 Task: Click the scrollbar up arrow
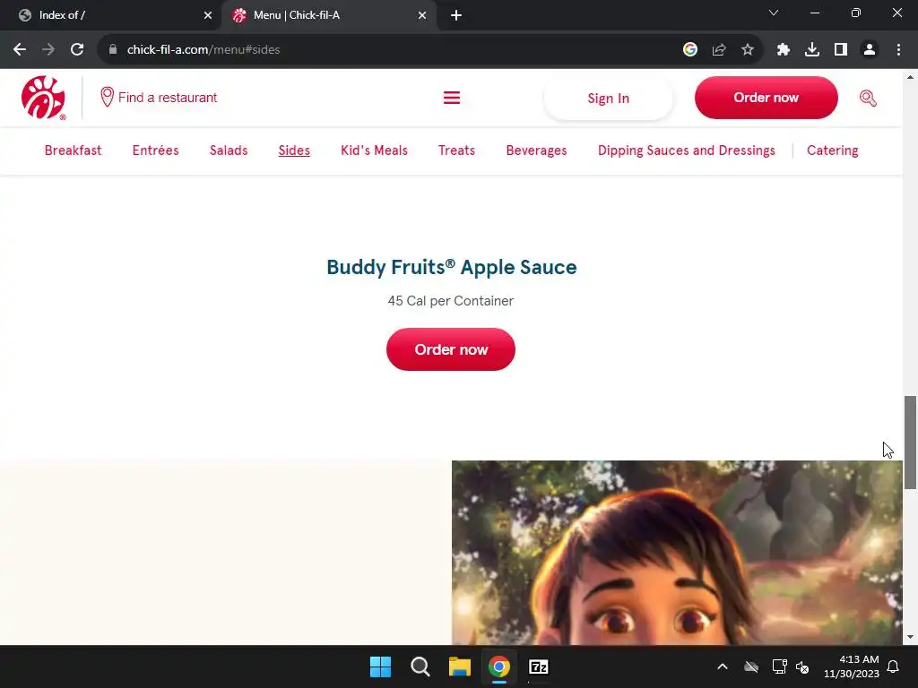coord(911,77)
